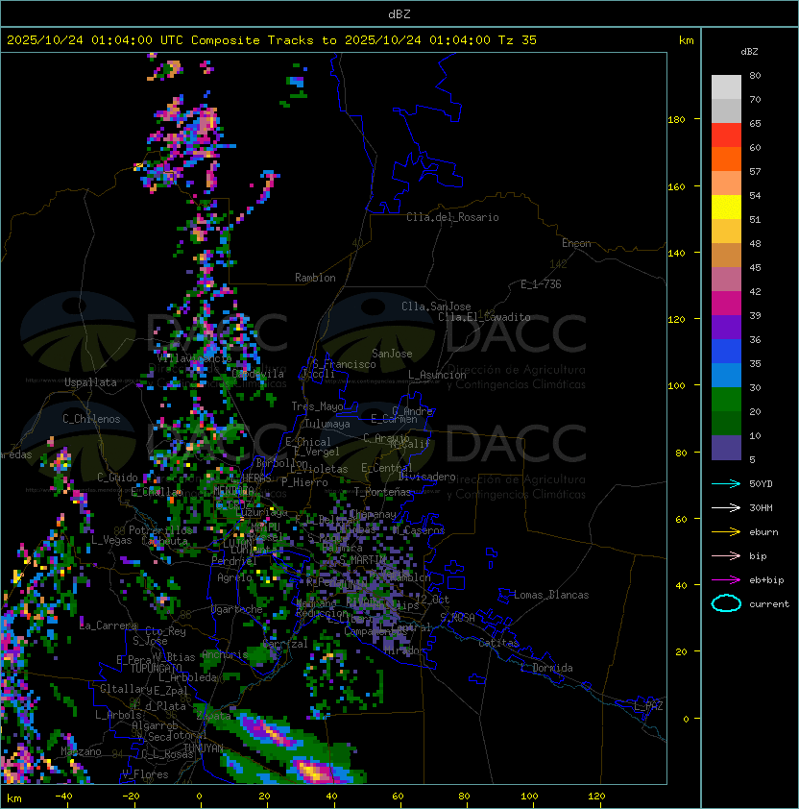Click the 'La_Carrera' map label
The height and width of the screenshot is (809, 799).
tap(108, 625)
